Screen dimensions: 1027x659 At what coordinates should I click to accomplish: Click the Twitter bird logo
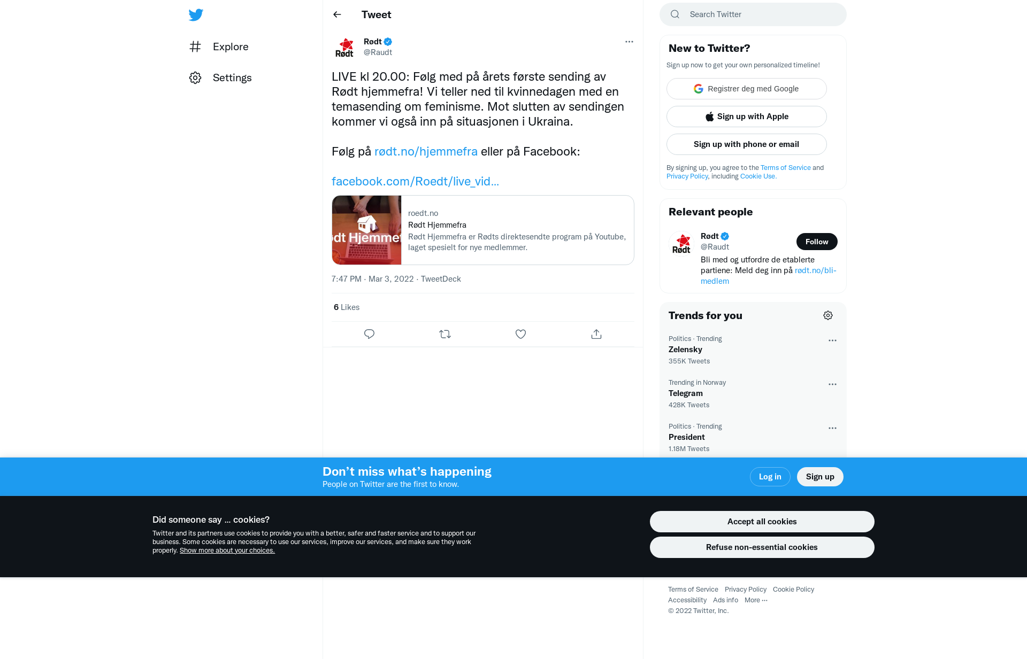196,15
